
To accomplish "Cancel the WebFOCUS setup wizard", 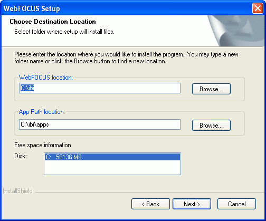I will (x=236, y=204).
